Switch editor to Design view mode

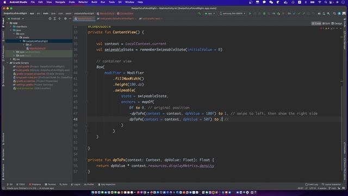pos(337,23)
